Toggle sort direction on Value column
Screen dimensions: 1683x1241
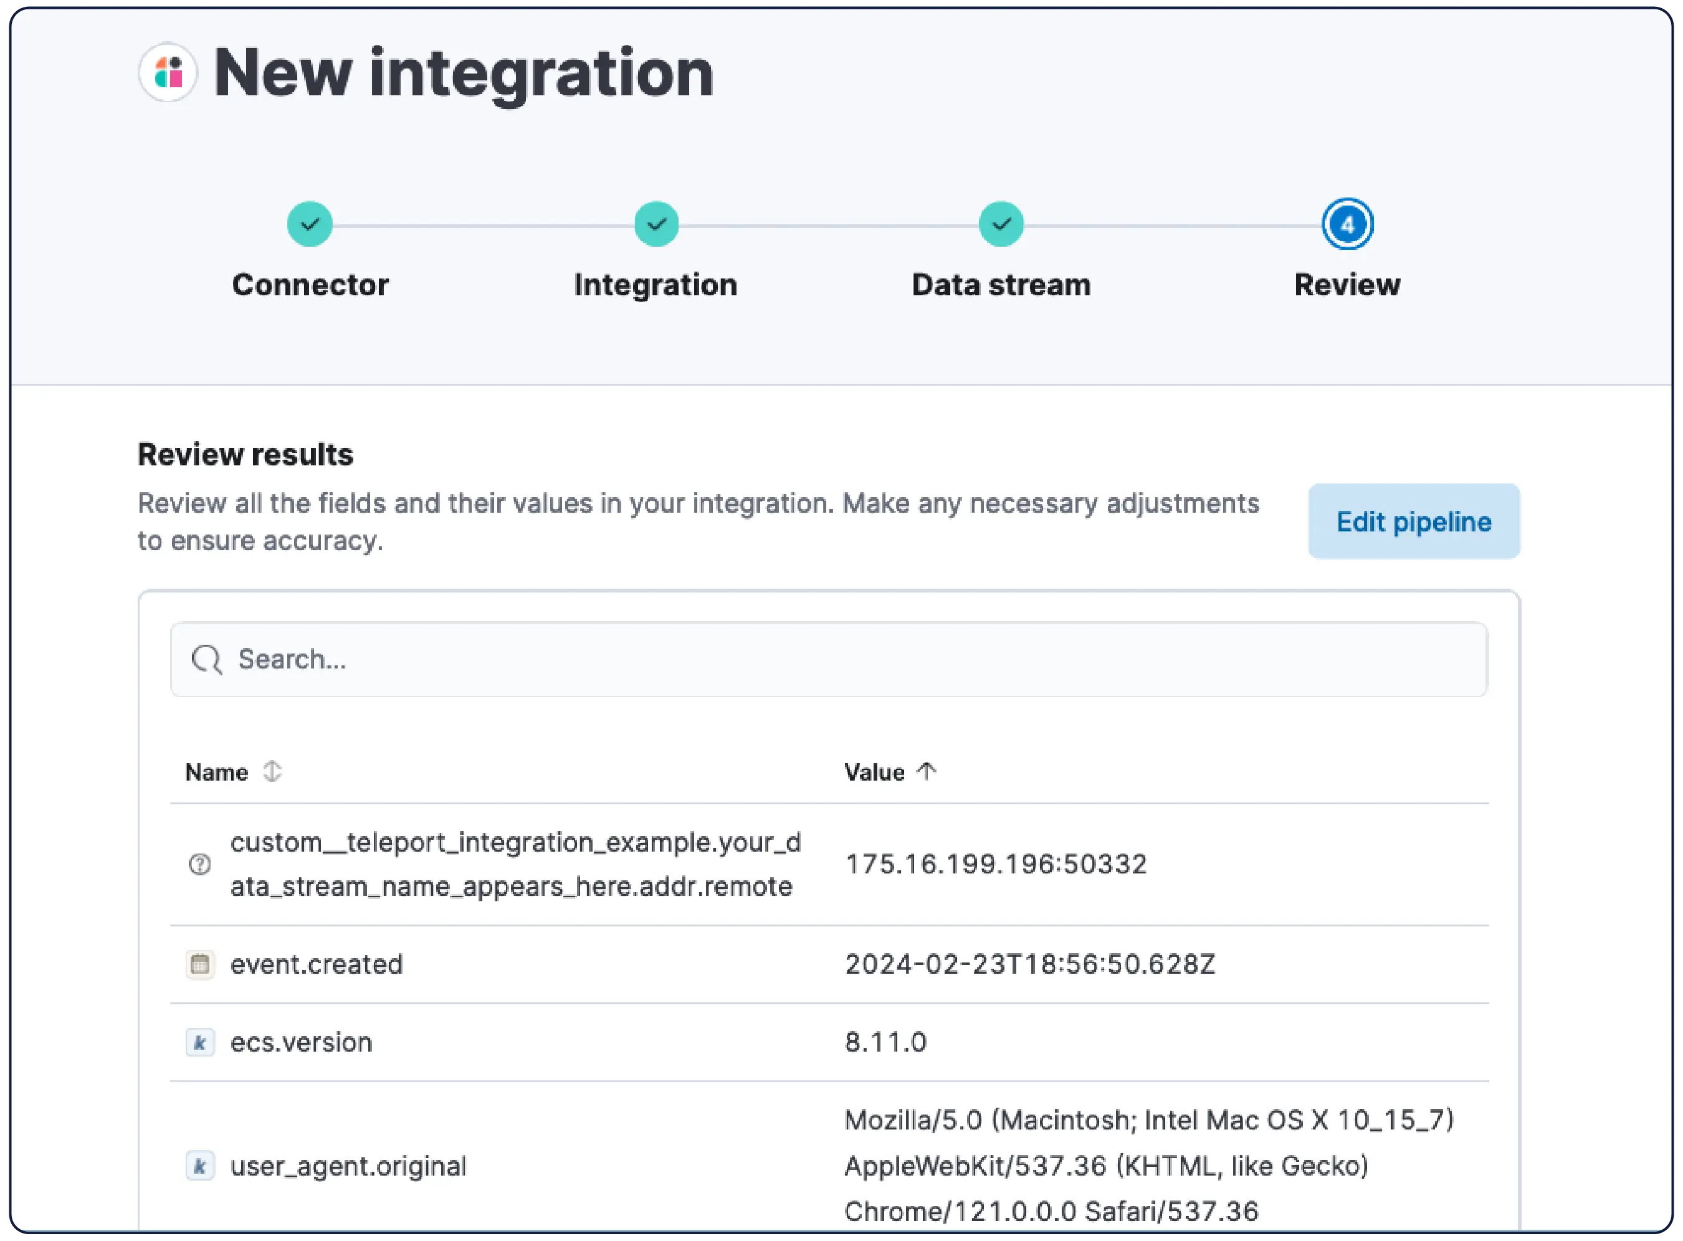point(875,773)
